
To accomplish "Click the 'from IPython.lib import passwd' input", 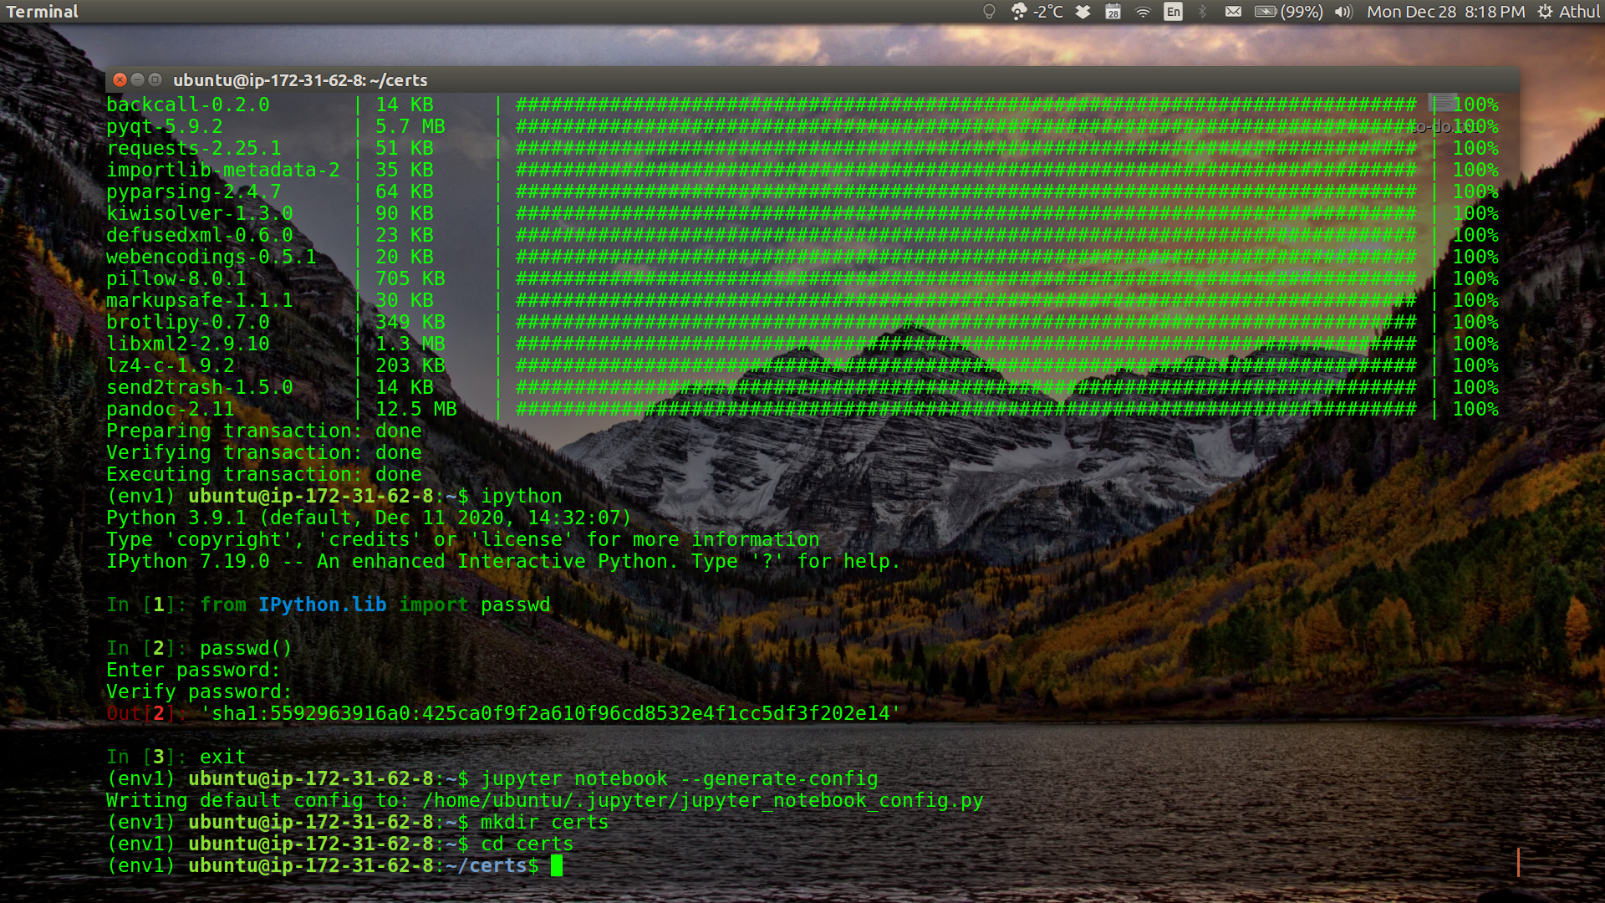I will [x=375, y=605].
